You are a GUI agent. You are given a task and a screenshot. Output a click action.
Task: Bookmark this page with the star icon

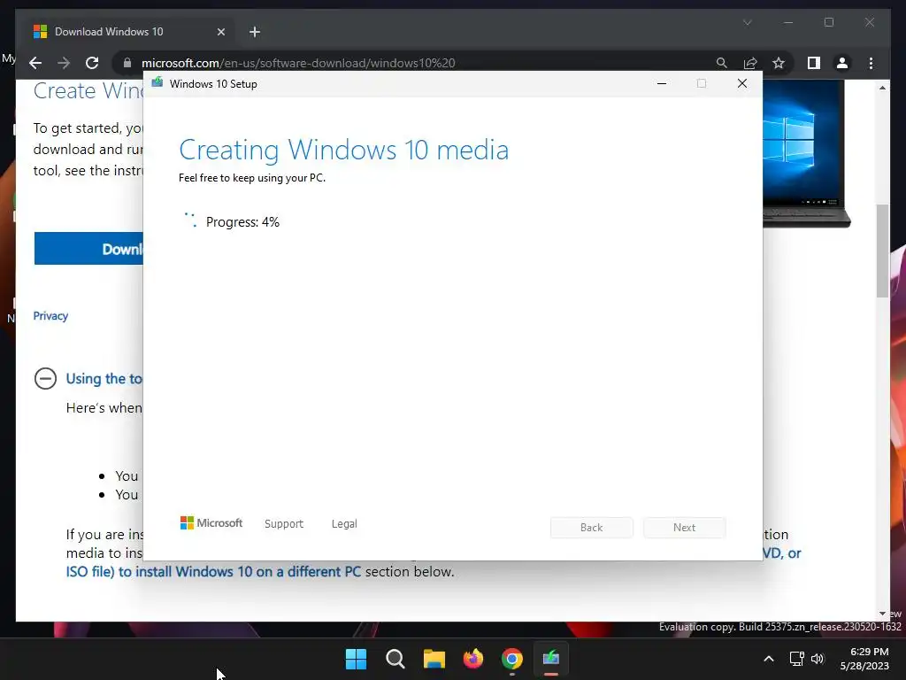pos(779,63)
